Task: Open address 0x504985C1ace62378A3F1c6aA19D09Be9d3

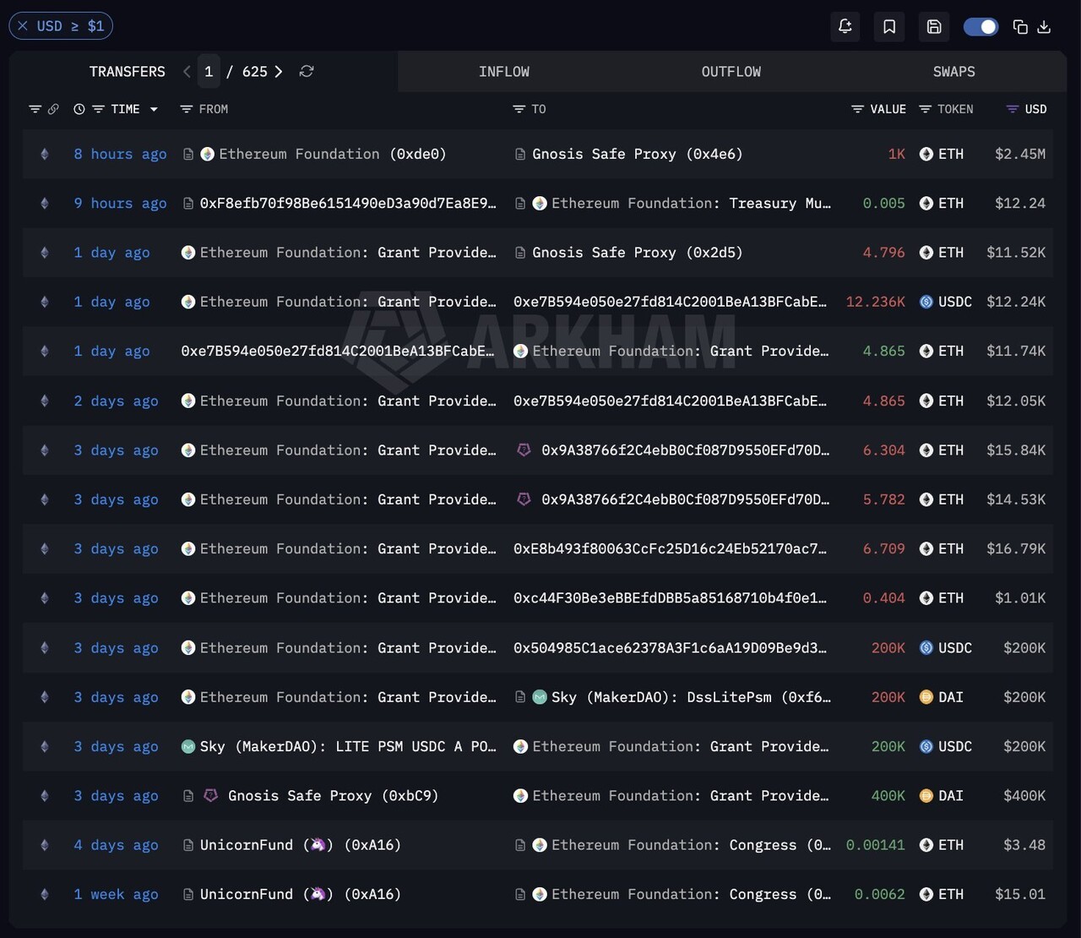Action: point(670,647)
